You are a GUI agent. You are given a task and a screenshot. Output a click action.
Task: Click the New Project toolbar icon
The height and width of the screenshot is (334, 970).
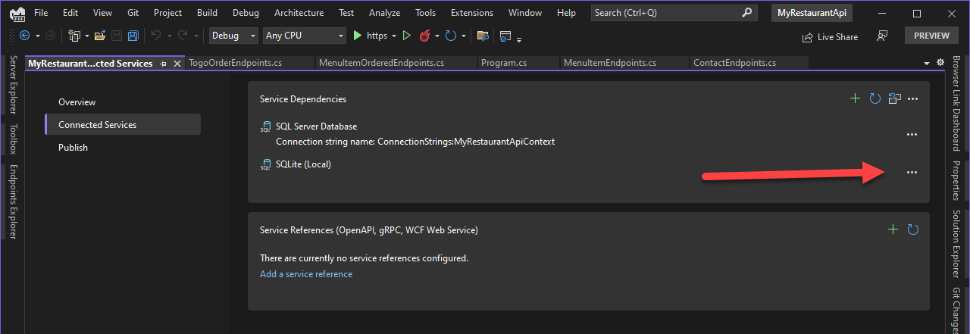[x=74, y=36]
